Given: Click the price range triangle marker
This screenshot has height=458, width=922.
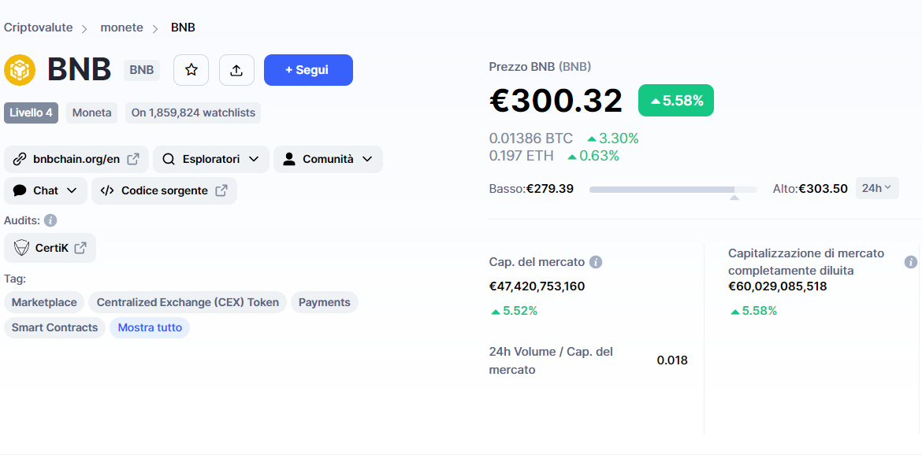Looking at the screenshot, I should coord(734,198).
